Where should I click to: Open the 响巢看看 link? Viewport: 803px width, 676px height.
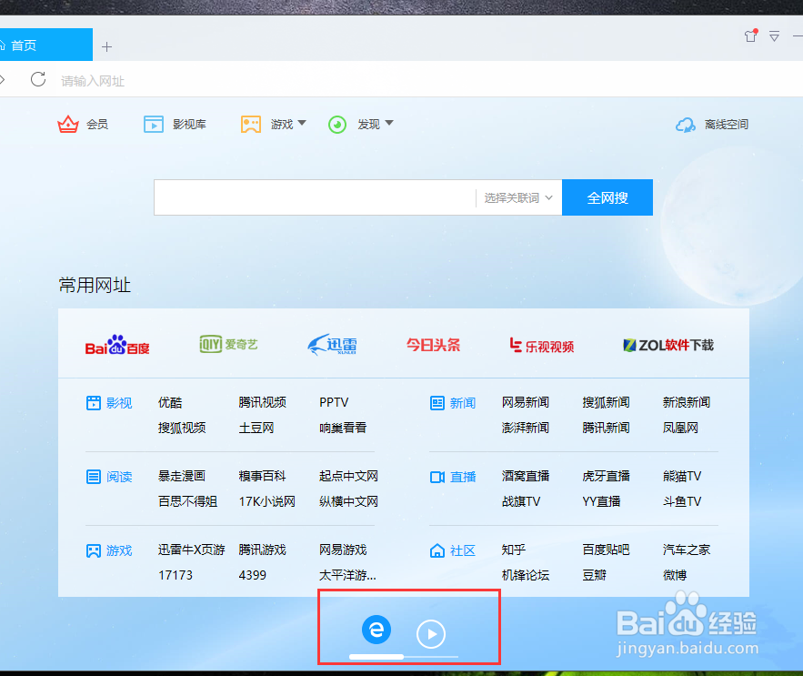click(x=343, y=428)
